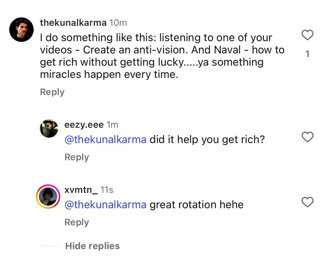Image resolution: width=329 pixels, height=268 pixels.
Task: Like xvmtn_'s reply with heart icon
Action: coord(308,202)
